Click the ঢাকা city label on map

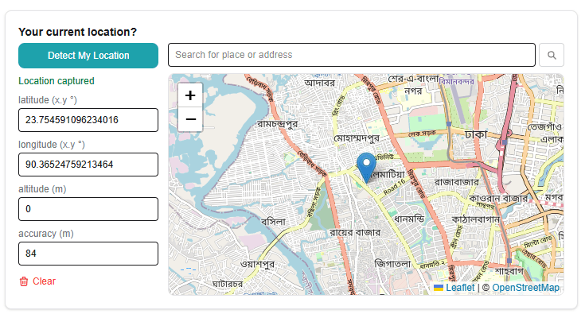tap(476, 134)
